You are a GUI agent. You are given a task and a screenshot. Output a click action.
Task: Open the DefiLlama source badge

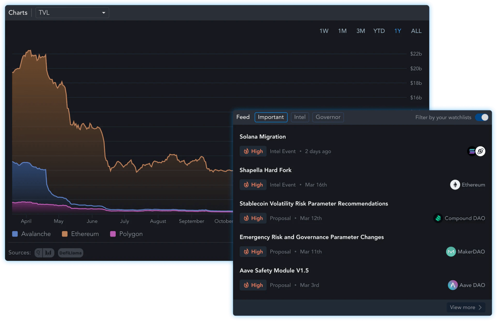[x=71, y=253]
